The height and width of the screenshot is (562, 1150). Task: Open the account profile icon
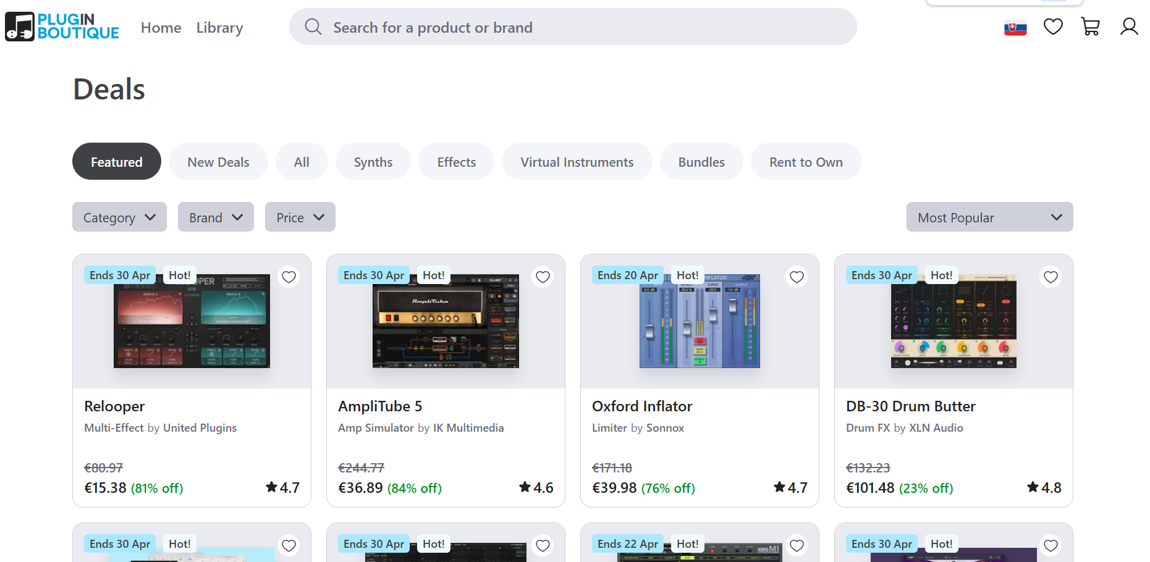(x=1129, y=27)
